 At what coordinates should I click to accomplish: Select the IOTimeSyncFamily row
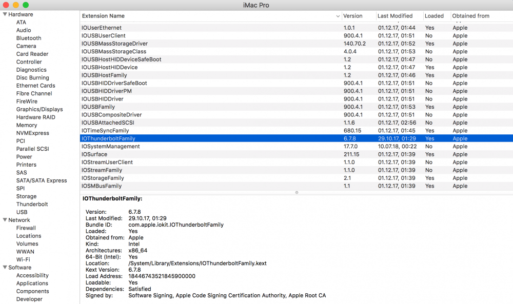tap(297, 130)
